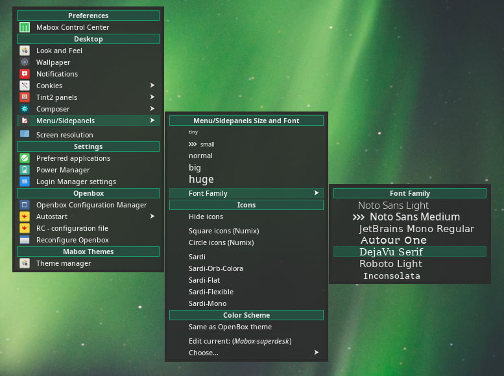
Task: Click the Mabox Control Center icon
Action: tap(25, 27)
